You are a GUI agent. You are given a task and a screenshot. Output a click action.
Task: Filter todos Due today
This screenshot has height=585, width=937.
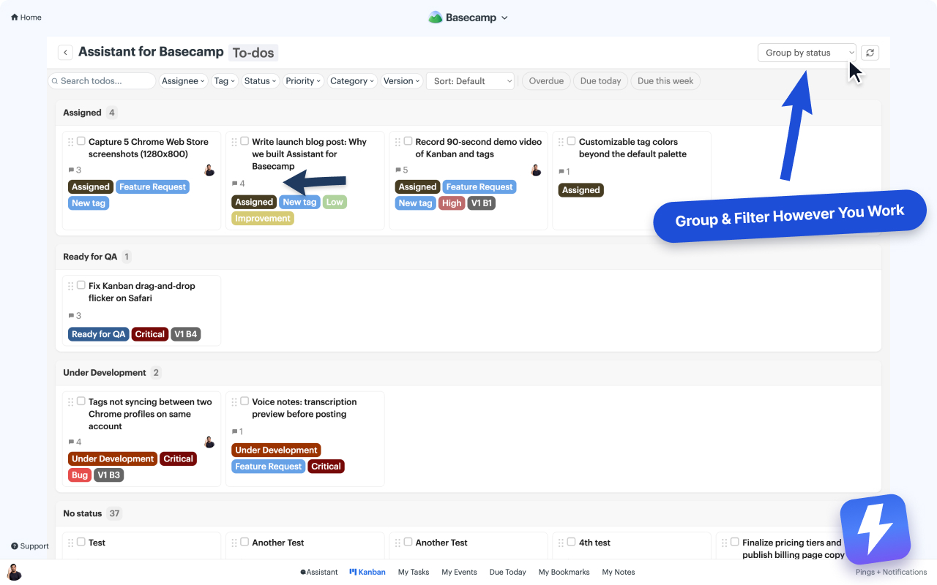(600, 81)
